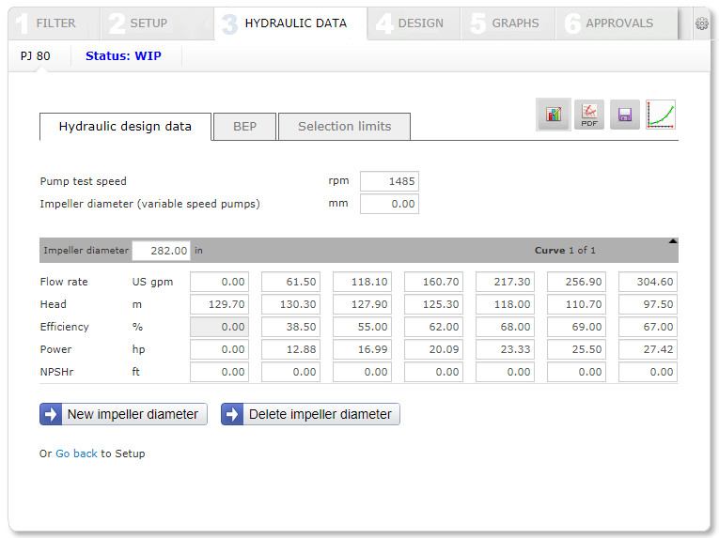The height and width of the screenshot is (538, 719).
Task: Return to the Filter step tab
Action: coord(47,23)
